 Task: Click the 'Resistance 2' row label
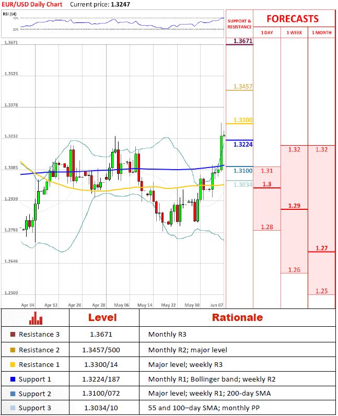pos(39,350)
